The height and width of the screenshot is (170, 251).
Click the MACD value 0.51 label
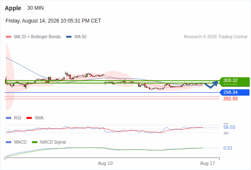228,148
